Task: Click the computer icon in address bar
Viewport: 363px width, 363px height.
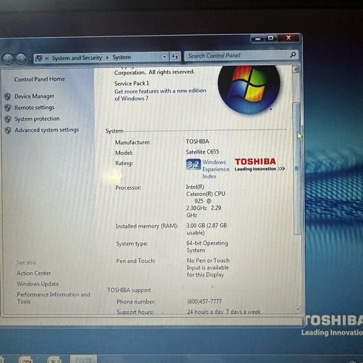Action: click(x=39, y=58)
